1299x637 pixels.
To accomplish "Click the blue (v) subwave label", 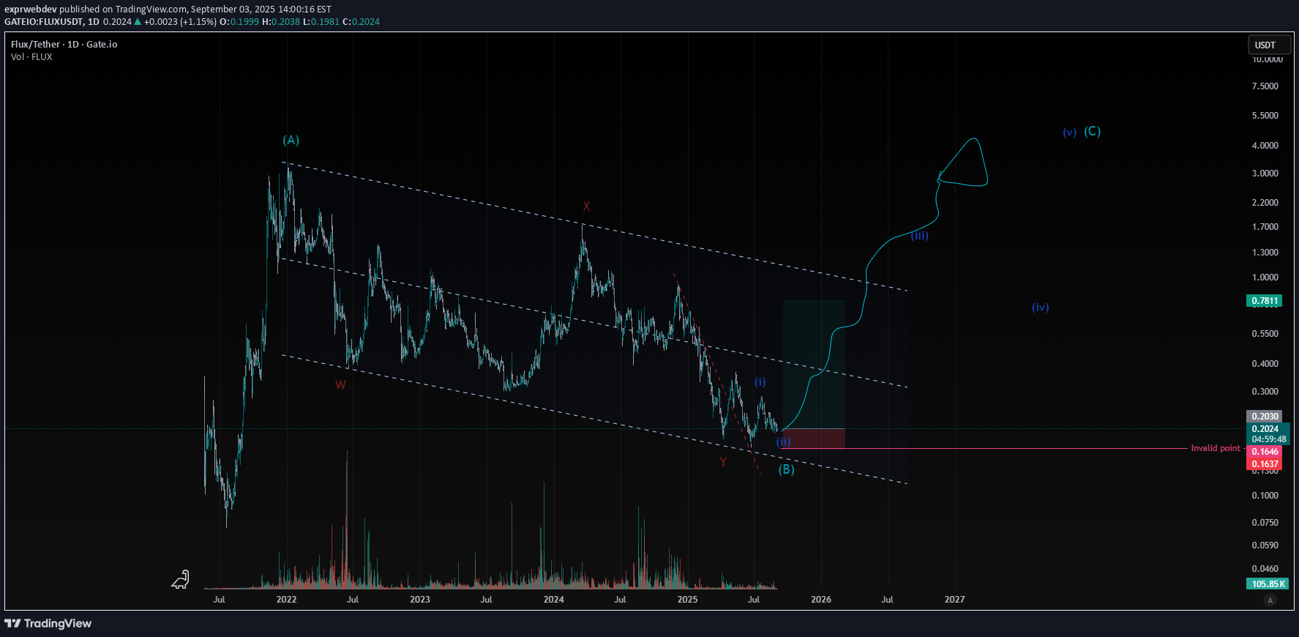I will 1070,132.
